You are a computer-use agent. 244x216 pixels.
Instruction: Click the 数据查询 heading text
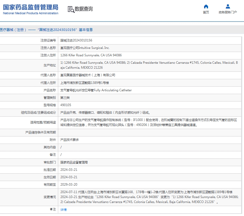point(84,9)
